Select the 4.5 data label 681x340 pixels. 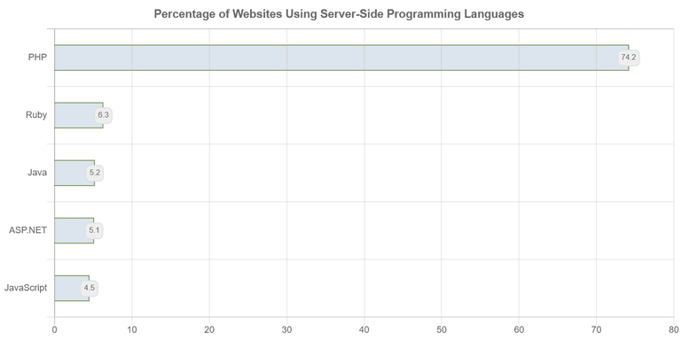coord(89,289)
